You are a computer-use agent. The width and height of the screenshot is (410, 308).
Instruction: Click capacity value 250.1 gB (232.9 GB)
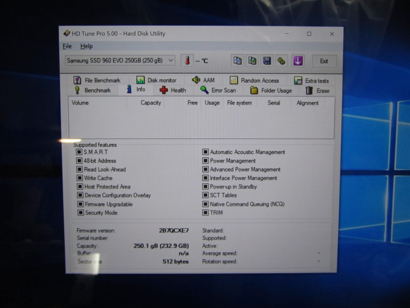[161, 246]
